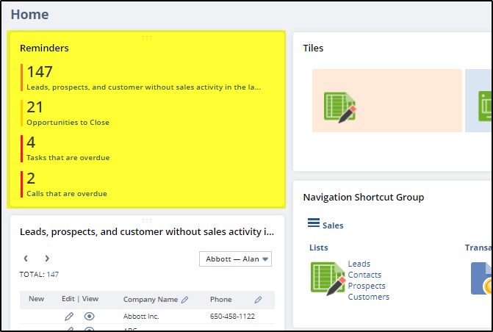The height and width of the screenshot is (332, 493).
Task: Open the Contacts shortcut link
Action: tap(364, 275)
